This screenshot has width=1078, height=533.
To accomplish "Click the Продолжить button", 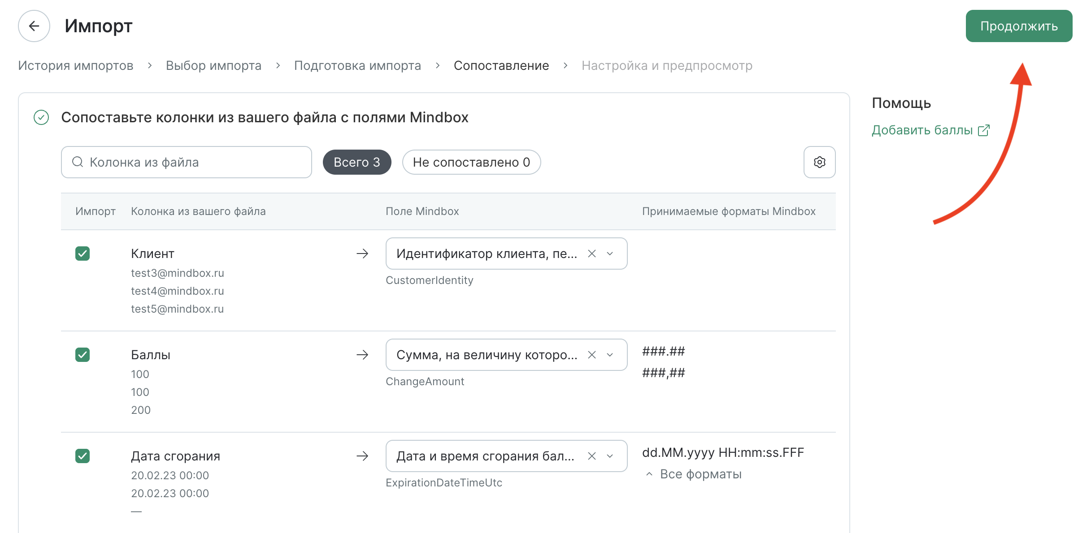I will (1019, 26).
